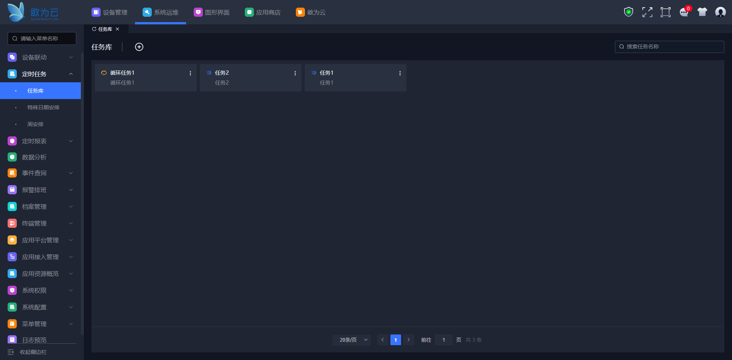Open the 循环任务1 task card
Screen dimensions: 732x360
point(146,78)
